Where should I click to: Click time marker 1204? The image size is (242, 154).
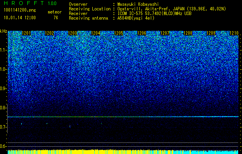(96, 33)
